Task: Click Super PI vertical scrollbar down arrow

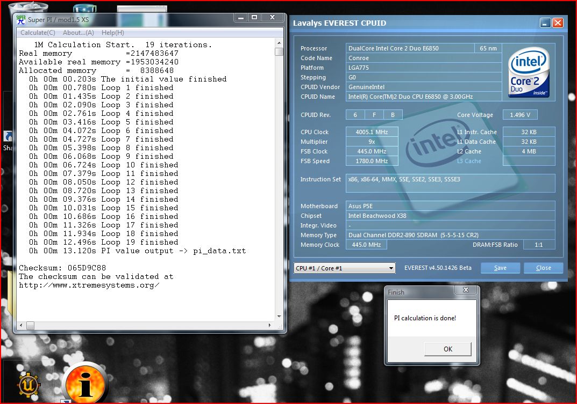Action: 279,316
